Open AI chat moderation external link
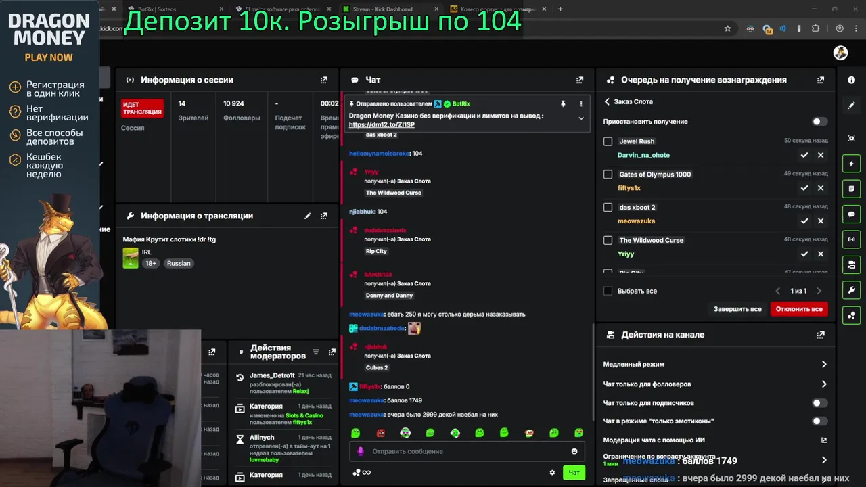This screenshot has height=487, width=866. coord(824,440)
